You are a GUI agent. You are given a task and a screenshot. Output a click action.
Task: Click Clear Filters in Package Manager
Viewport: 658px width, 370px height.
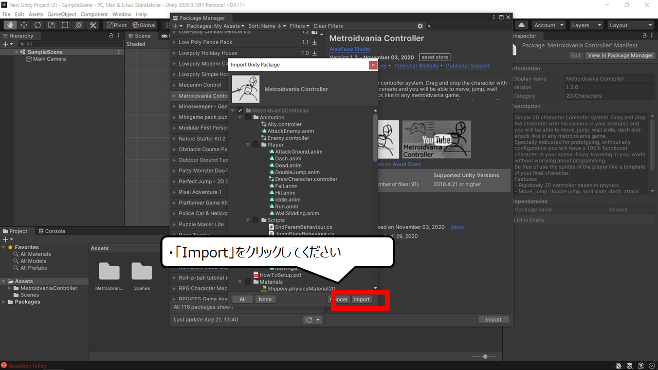[328, 26]
